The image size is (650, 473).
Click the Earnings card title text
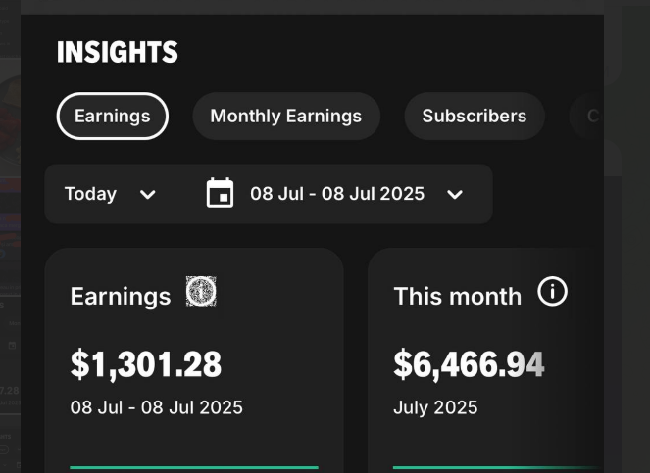pos(121,296)
